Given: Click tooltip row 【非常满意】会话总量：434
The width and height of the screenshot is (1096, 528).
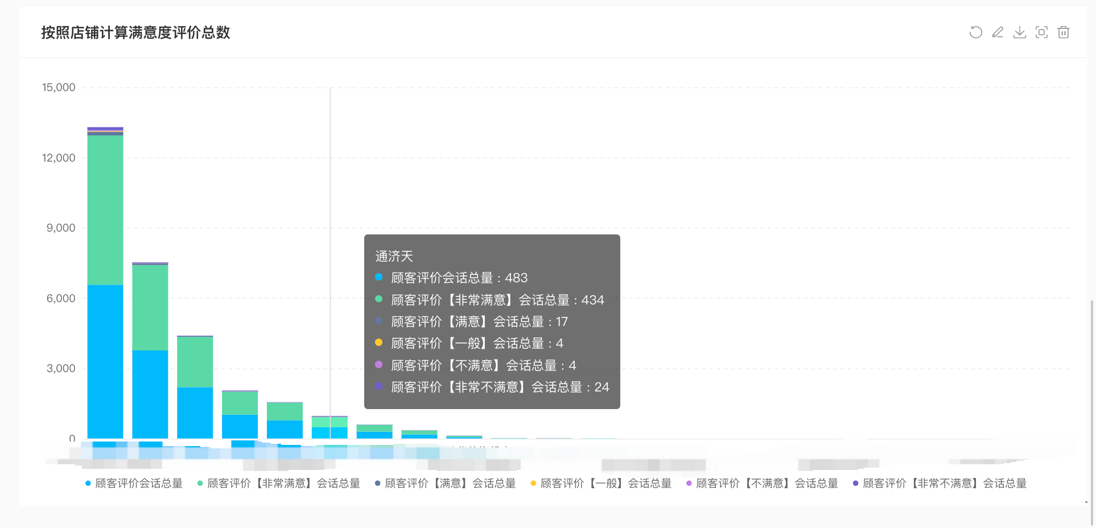Looking at the screenshot, I should tap(489, 300).
